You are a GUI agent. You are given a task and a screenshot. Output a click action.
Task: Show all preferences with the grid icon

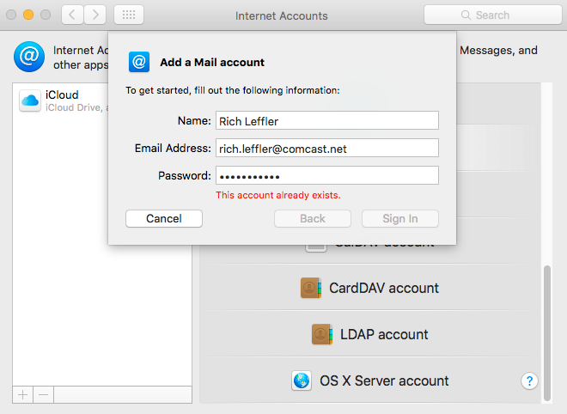(129, 15)
